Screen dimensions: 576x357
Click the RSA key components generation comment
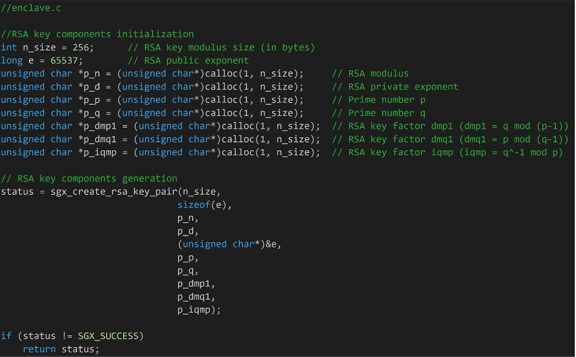click(x=89, y=178)
